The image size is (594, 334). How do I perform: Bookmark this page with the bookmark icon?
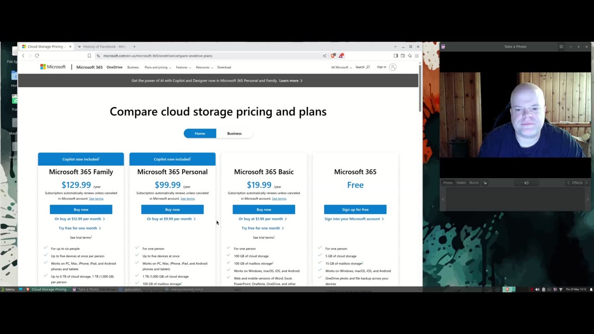(x=89, y=56)
